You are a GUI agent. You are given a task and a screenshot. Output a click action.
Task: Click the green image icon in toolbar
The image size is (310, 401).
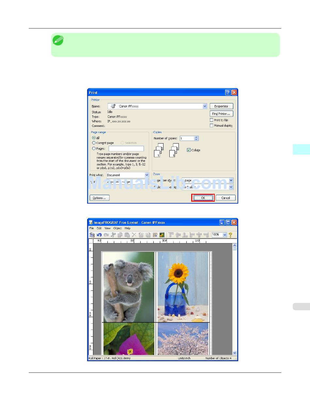(162, 235)
